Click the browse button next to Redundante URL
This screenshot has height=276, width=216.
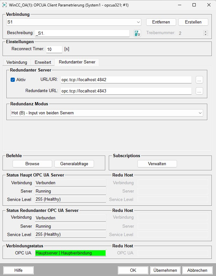(x=199, y=91)
